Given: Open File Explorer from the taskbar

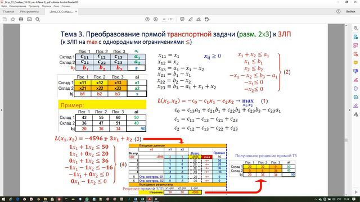Looking at the screenshot, I should pos(45,199).
